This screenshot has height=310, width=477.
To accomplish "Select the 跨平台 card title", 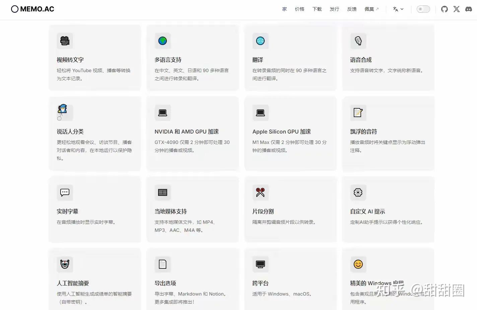I will click(260, 283).
